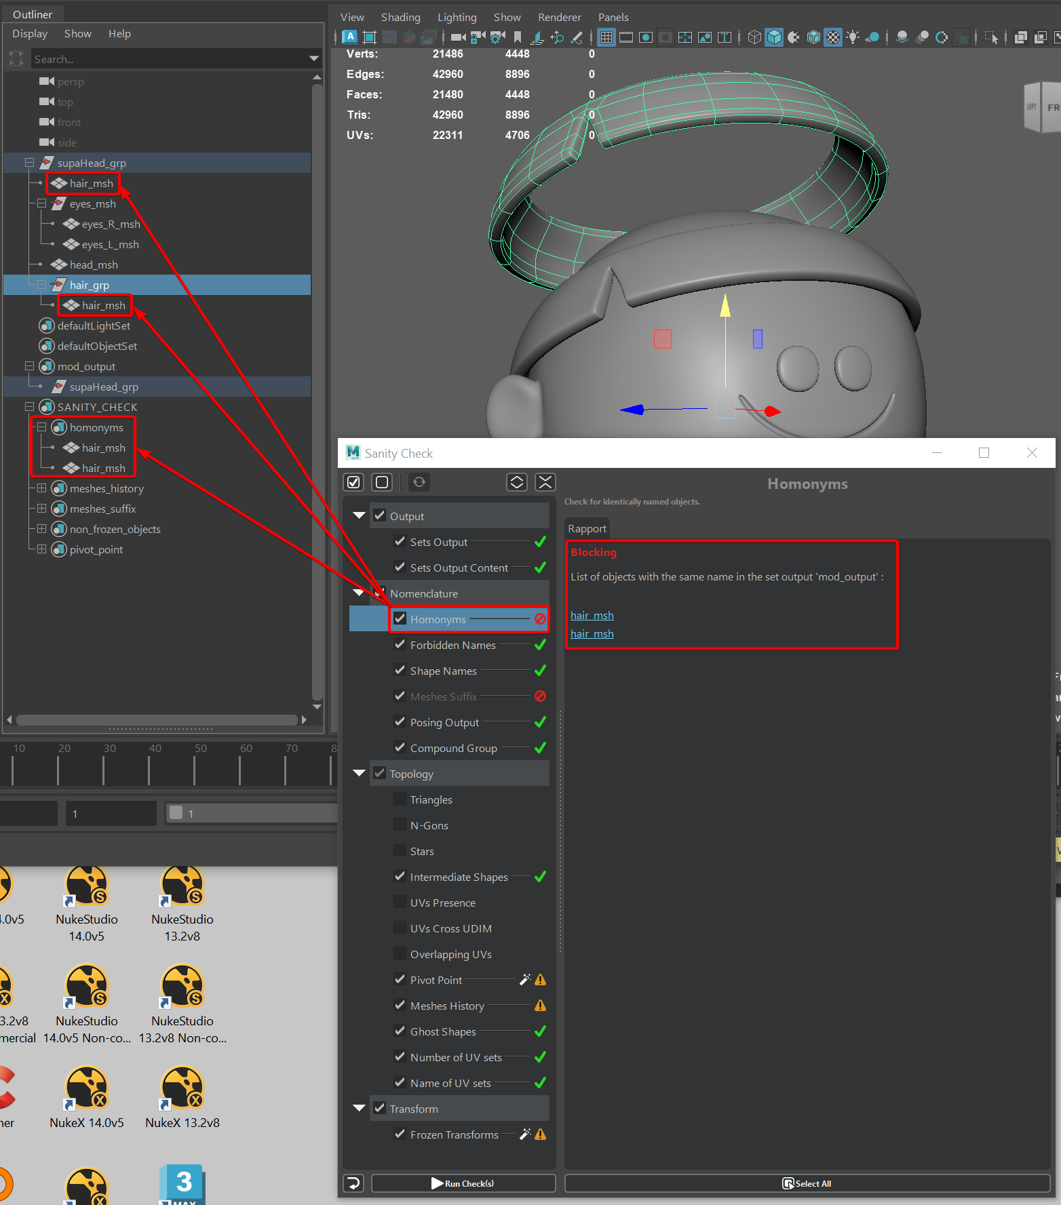This screenshot has width=1061, height=1205.
Task: Toggle the Topology category checkbox
Action: 380,773
